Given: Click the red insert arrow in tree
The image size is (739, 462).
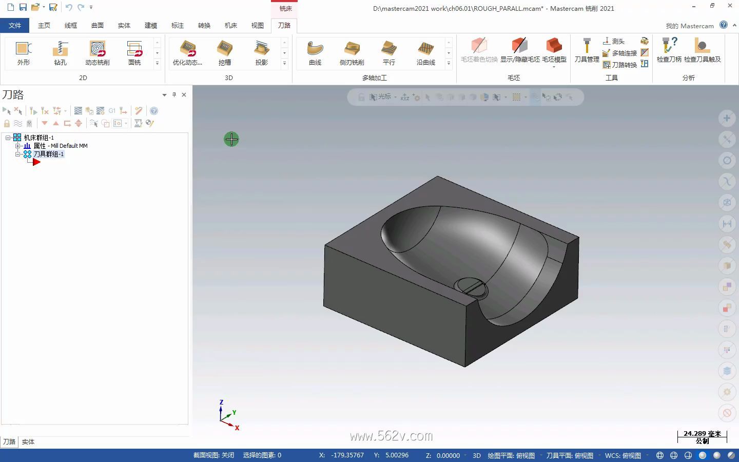Looking at the screenshot, I should (36, 162).
